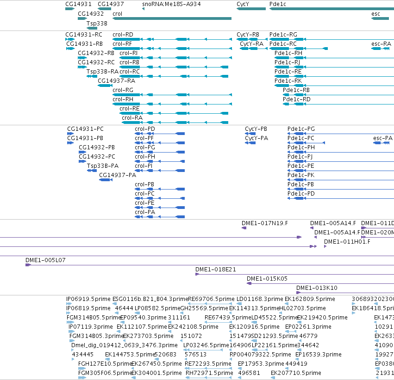Click the crol-PD protein label

145,129
